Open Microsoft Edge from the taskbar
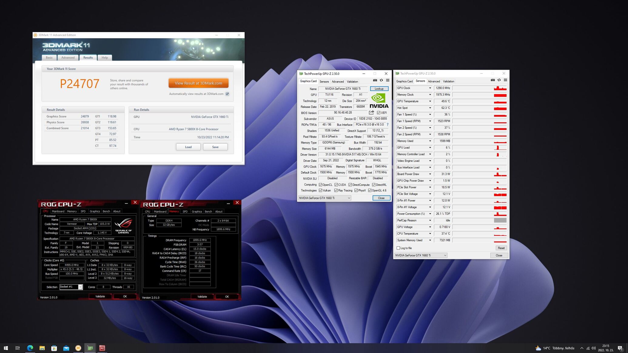 click(30, 348)
